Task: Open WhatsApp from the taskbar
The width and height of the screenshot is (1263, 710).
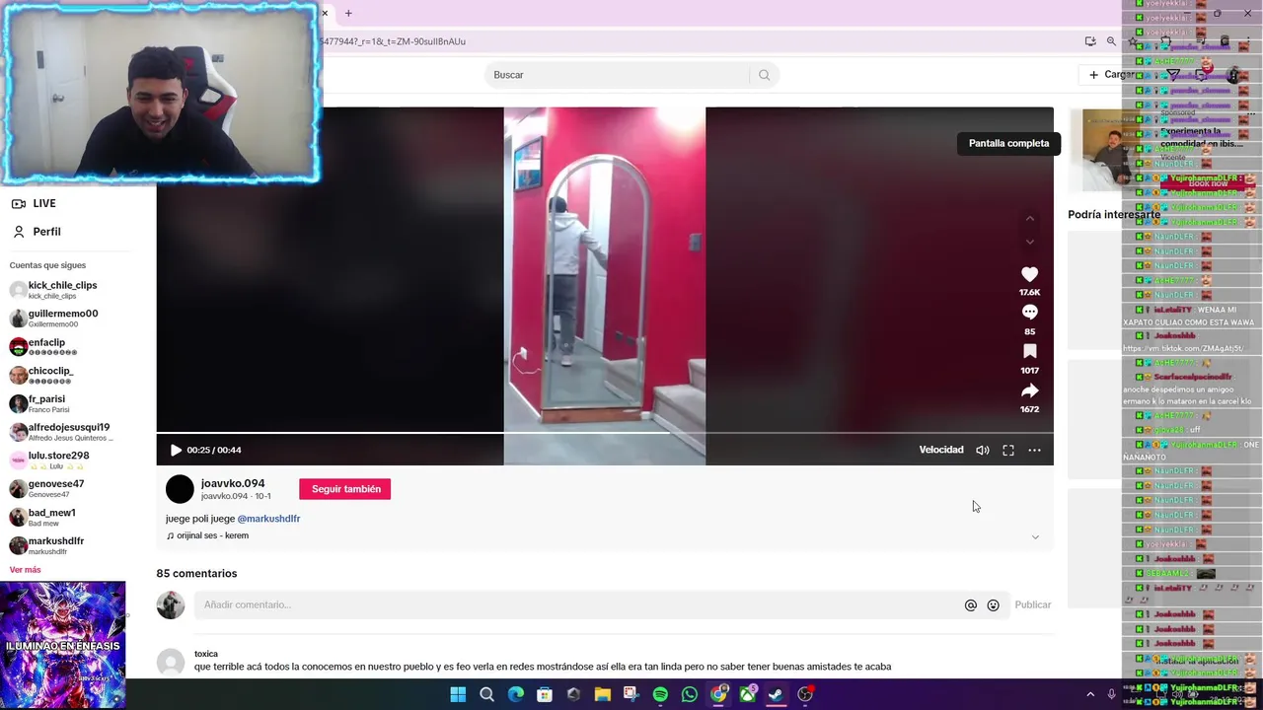Action: (x=689, y=694)
